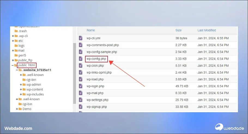Click the folder tree vertical scrollbar
The image size is (248, 134).
coord(74,73)
